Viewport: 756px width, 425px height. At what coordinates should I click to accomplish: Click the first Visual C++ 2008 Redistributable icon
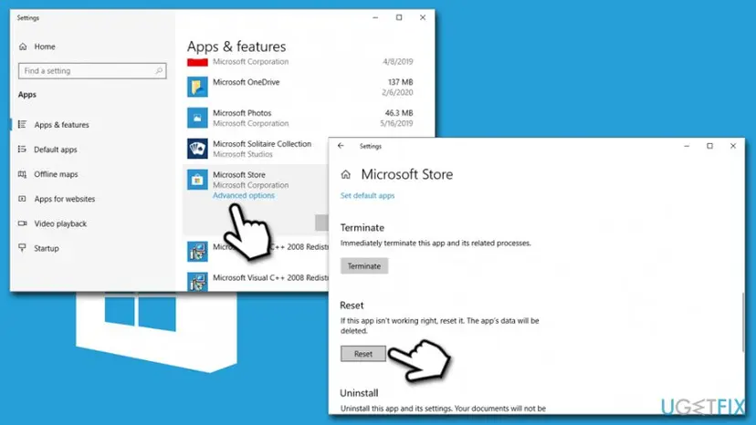click(x=198, y=252)
